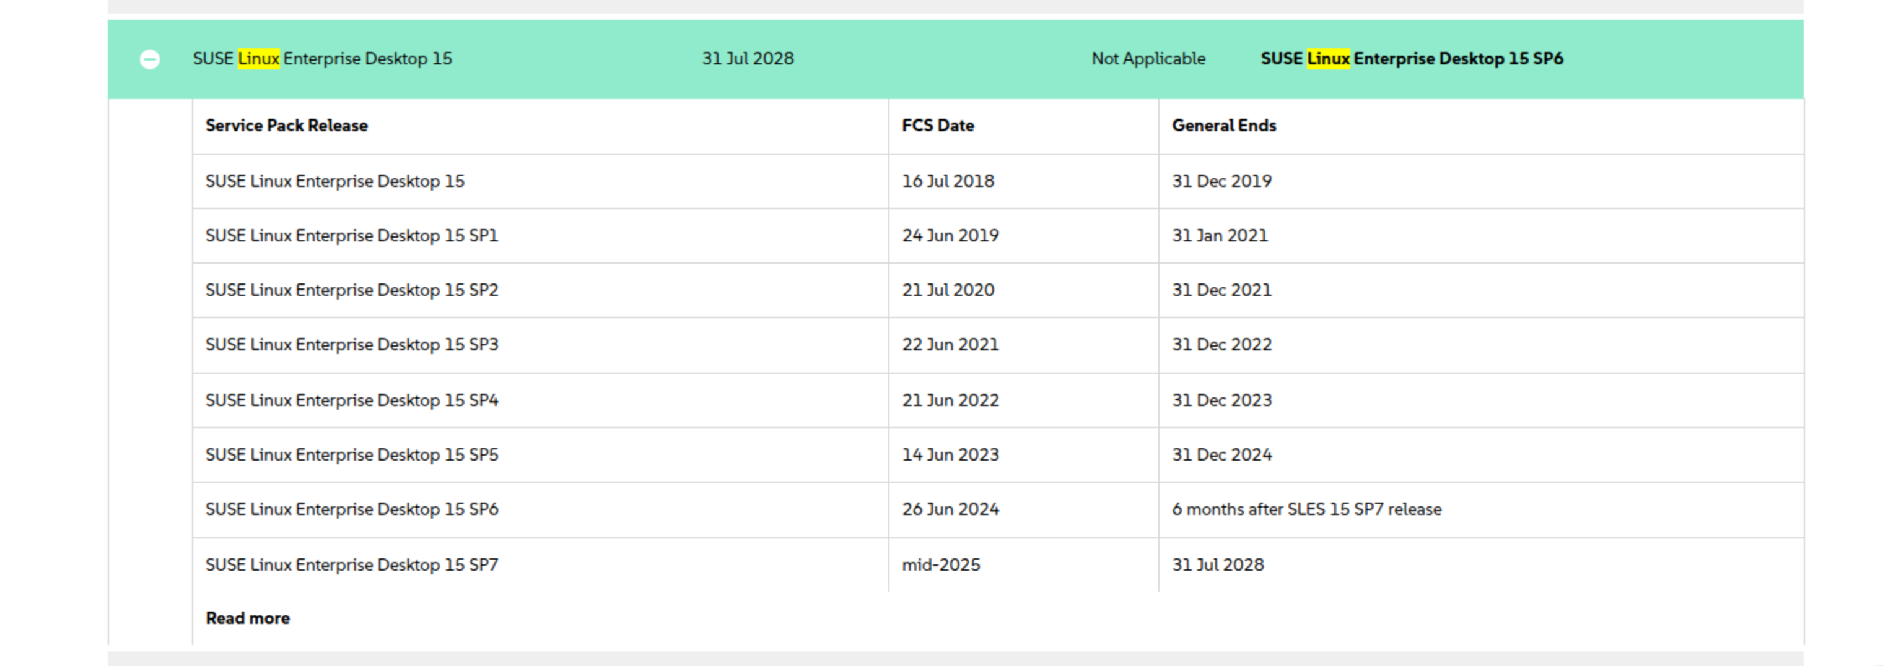
Task: Click '6 months after SLES 15 SP7 release'
Action: (x=1307, y=509)
